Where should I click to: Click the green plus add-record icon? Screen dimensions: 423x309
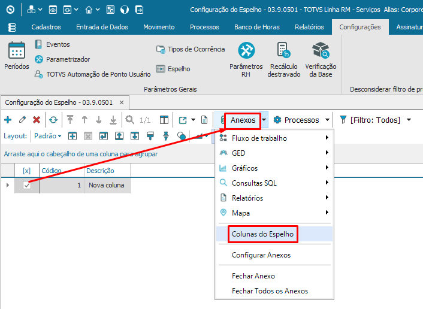(8, 120)
